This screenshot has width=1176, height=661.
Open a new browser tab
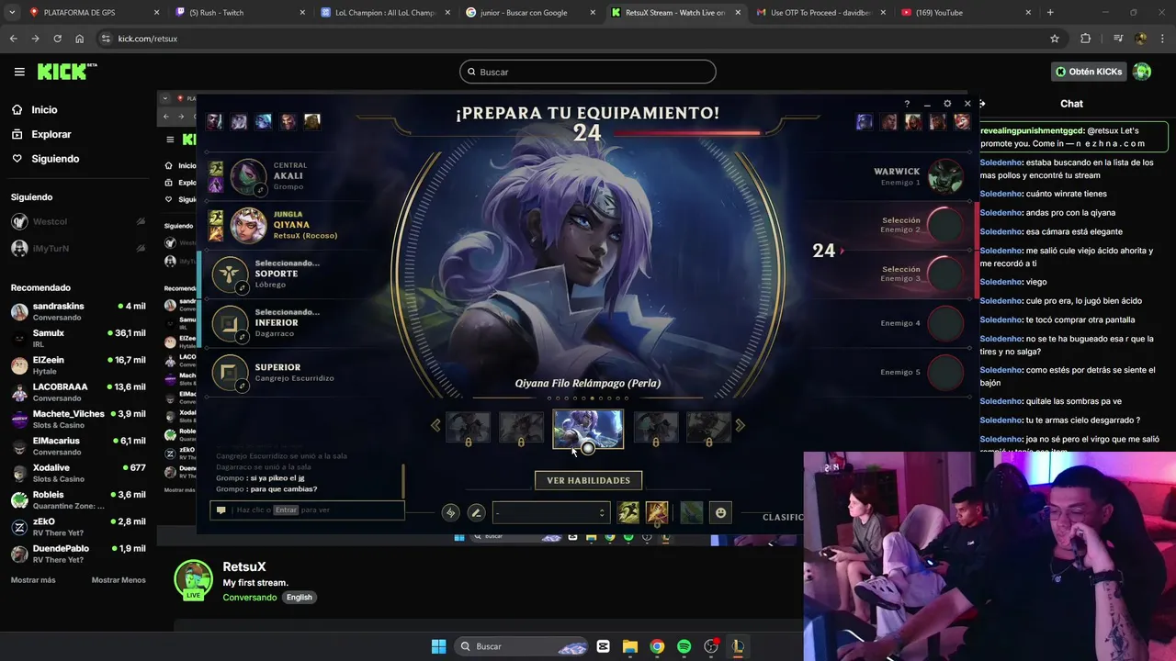point(1050,13)
